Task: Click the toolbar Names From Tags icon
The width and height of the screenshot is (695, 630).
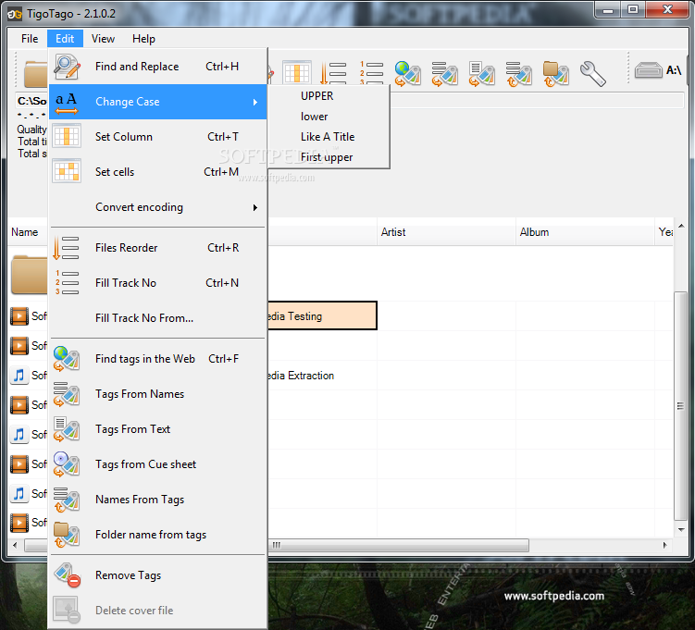Action: [x=518, y=74]
